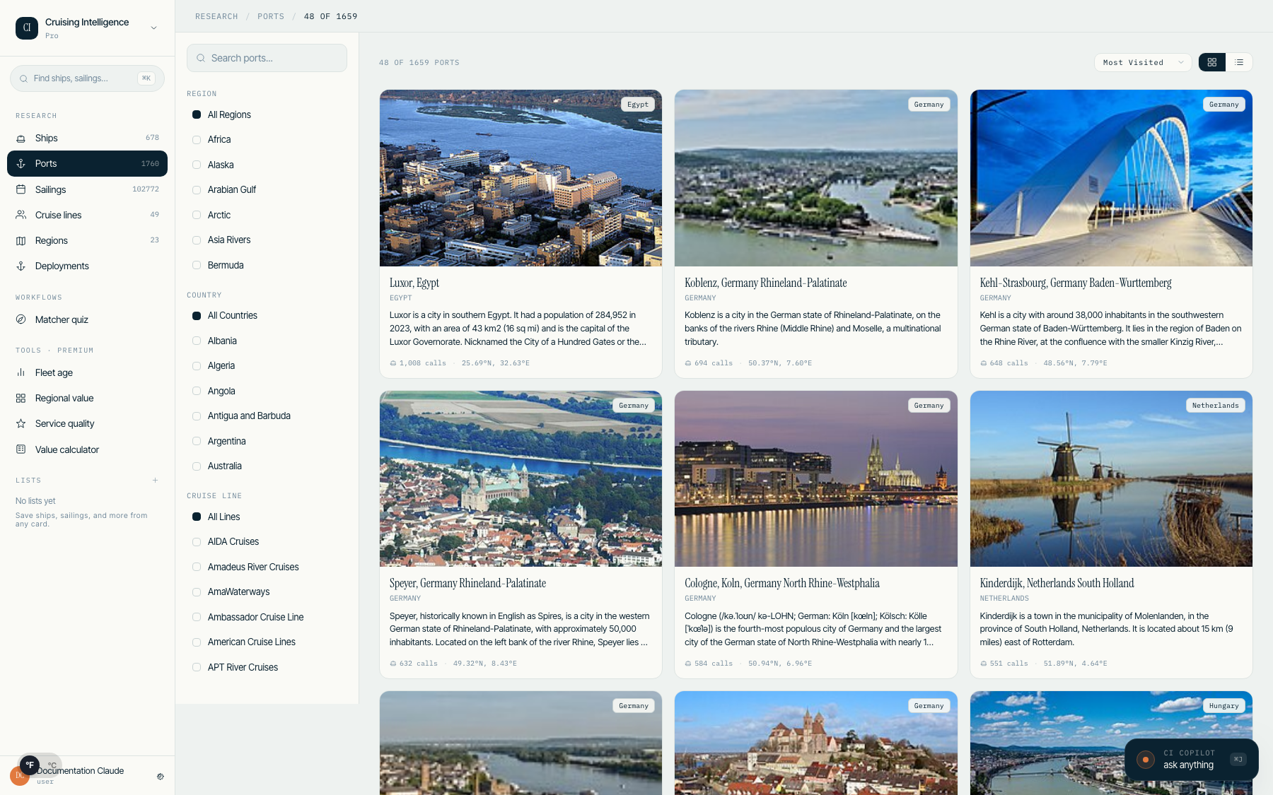Click the Fleet age bar chart icon
Image resolution: width=1273 pixels, height=795 pixels.
21,372
